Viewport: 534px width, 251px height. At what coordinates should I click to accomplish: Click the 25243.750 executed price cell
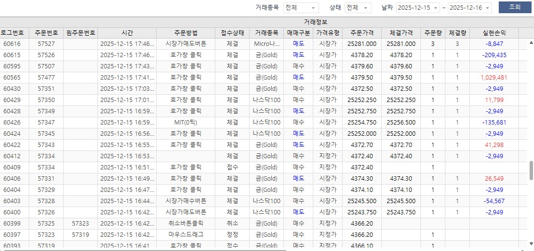point(401,212)
